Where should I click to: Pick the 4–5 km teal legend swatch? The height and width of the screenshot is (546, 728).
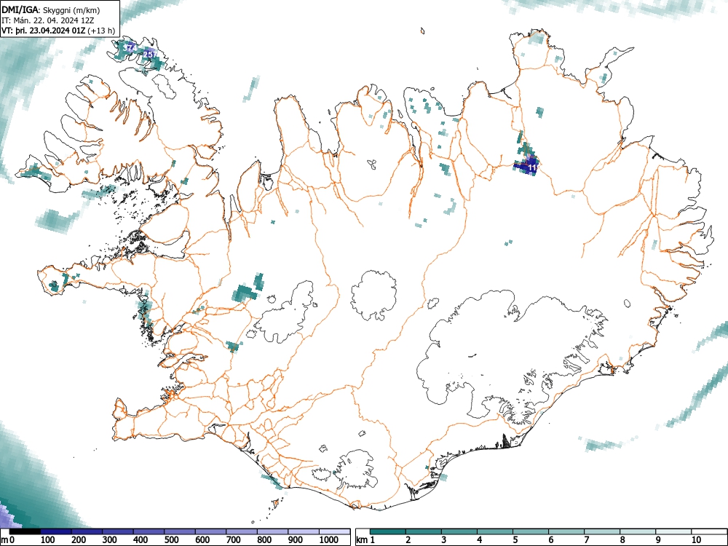point(495,531)
